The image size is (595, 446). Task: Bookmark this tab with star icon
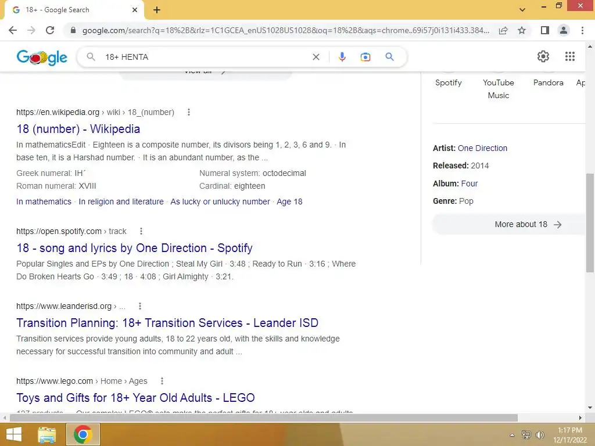(x=522, y=30)
